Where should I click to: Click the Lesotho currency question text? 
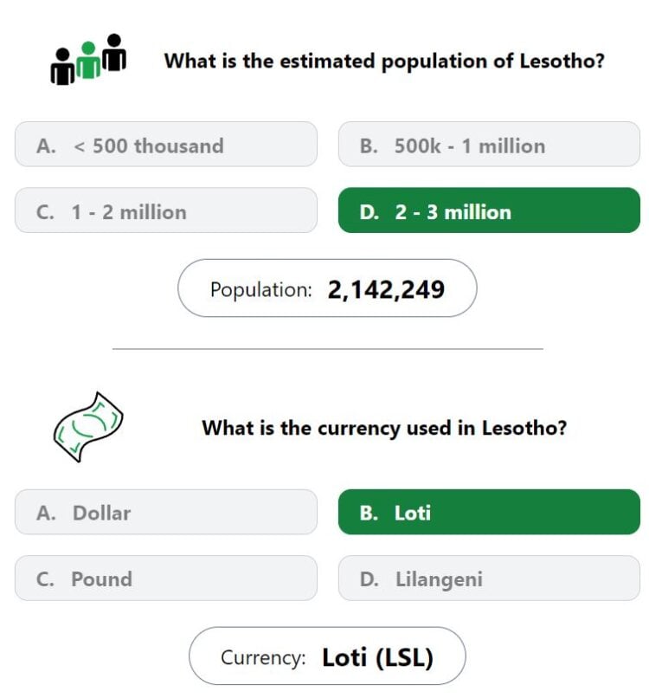tap(384, 428)
